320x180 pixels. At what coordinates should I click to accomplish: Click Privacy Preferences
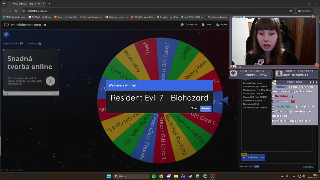[x=12, y=170]
